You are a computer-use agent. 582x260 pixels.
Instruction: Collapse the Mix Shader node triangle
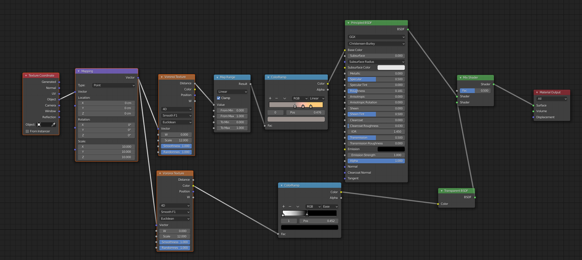click(460, 78)
